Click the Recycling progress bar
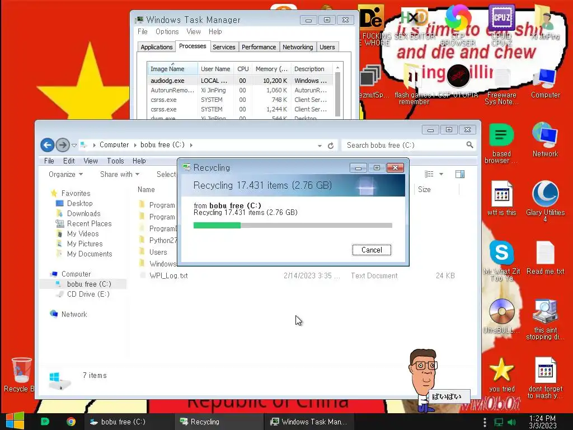Viewport: 573px width, 430px height. (x=293, y=225)
